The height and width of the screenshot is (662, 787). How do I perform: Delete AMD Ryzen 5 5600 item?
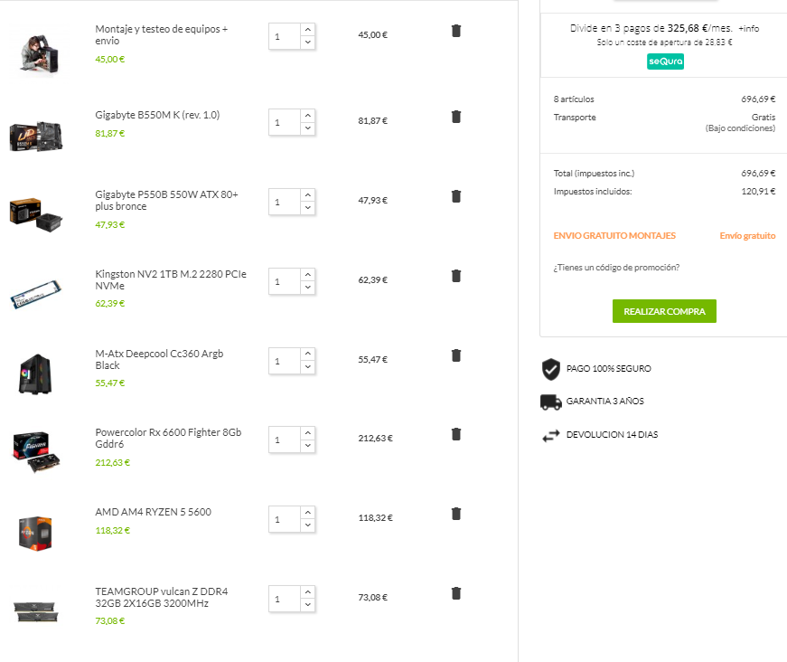456,514
